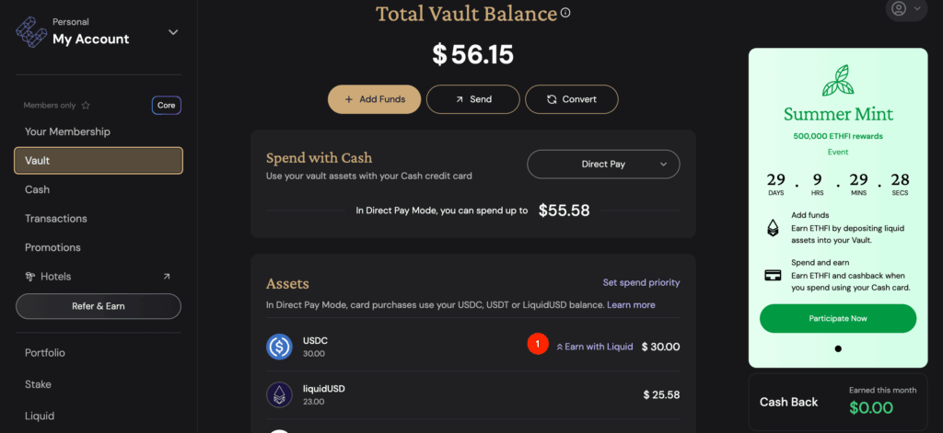Open the user profile menu at top right
943x433 pixels.
[906, 8]
